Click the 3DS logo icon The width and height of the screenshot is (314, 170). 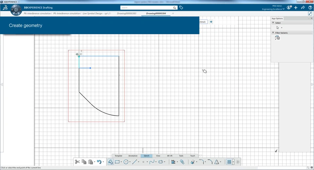coord(5,8)
